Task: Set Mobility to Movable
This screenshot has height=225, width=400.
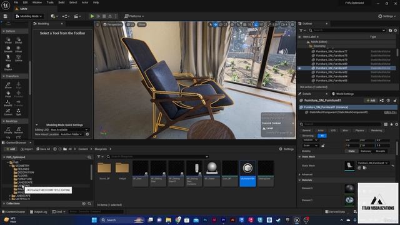Action: pos(381,151)
